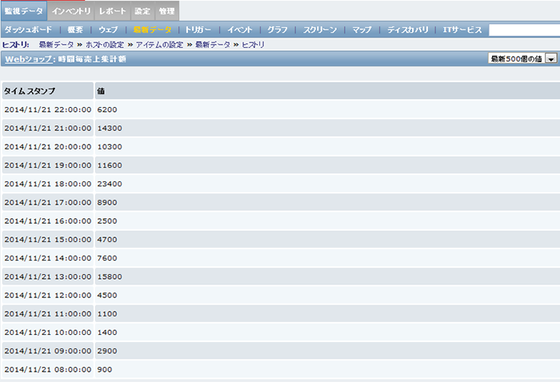Click the search input field
560x382 pixels.
point(524,30)
